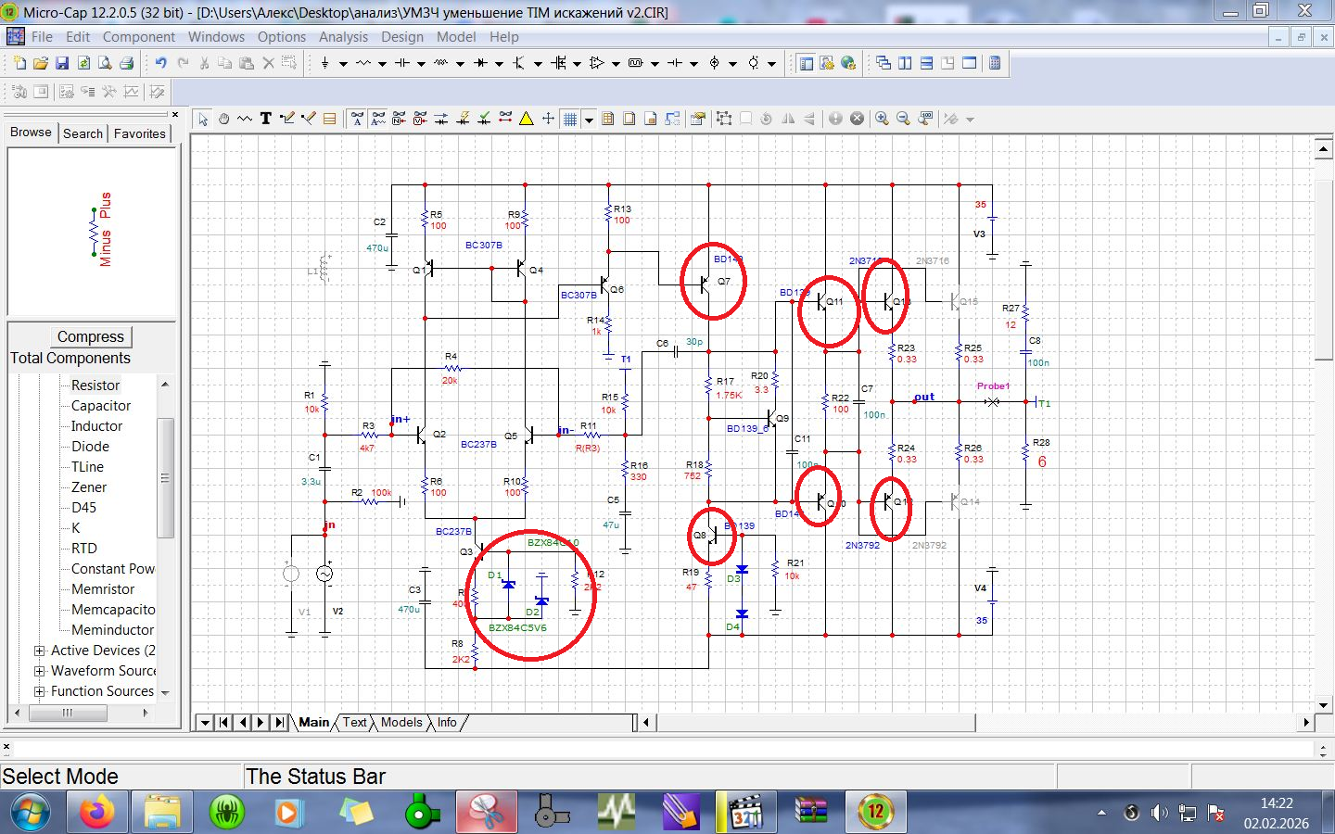
Task: Toggle node numbers display
Action: click(400, 119)
